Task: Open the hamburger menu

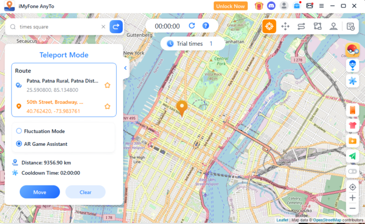Action: tap(322, 6)
